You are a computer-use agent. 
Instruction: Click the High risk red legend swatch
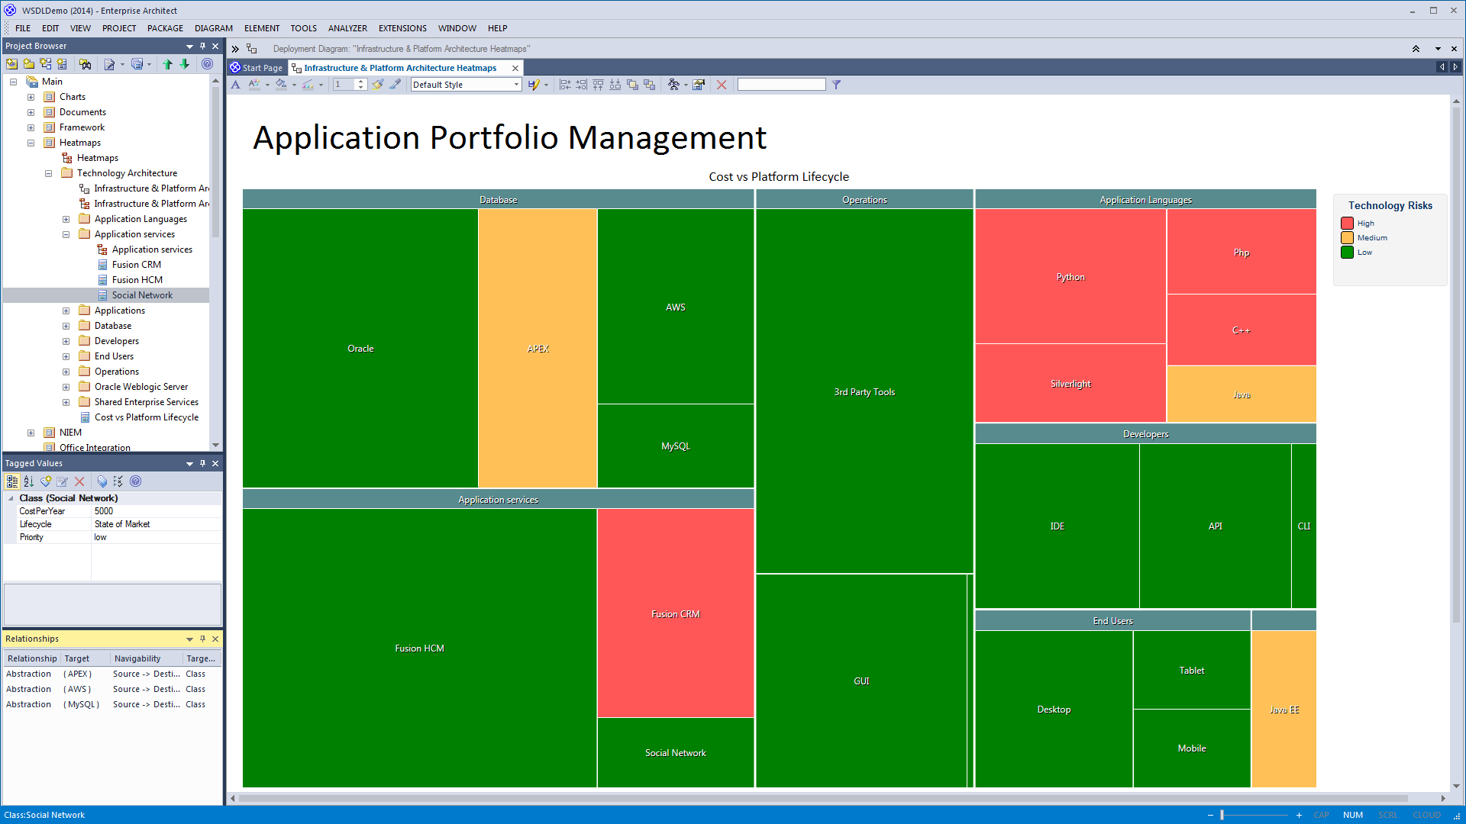click(x=1347, y=224)
